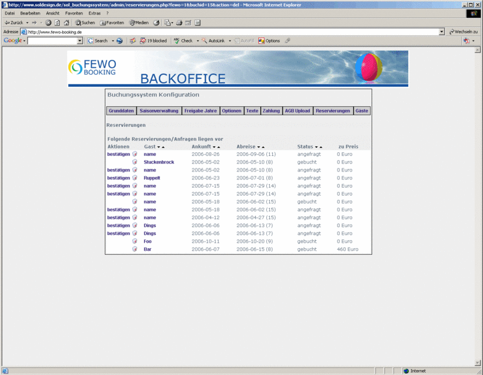This screenshot has width=483, height=375.
Task: Expand the address bar dropdown
Action: coord(441,31)
